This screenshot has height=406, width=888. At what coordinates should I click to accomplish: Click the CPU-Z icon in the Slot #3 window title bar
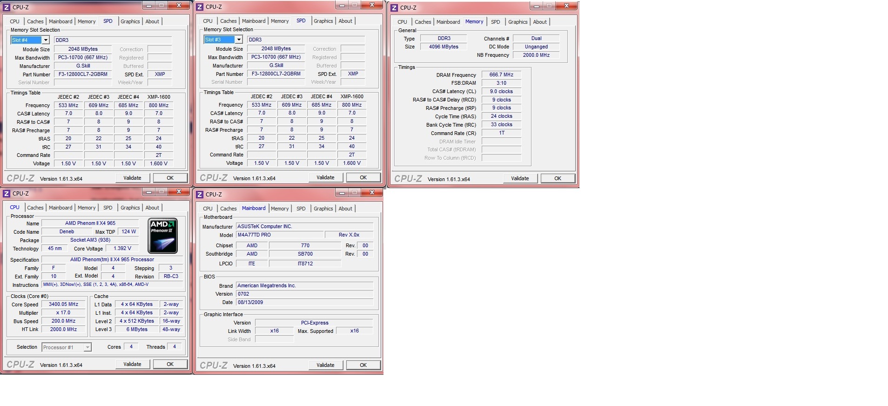[200, 7]
